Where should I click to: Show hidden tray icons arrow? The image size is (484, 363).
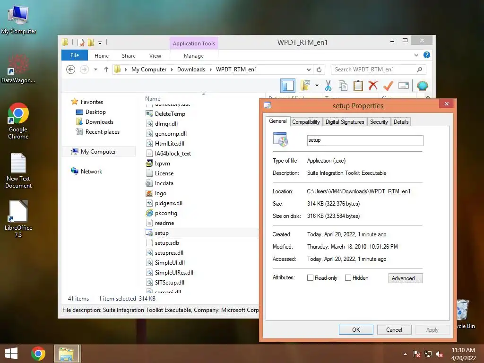click(405, 354)
